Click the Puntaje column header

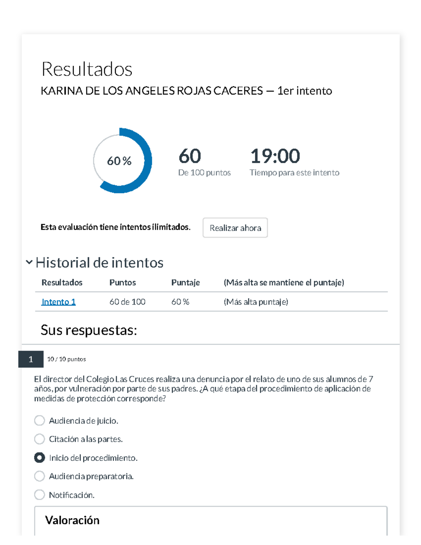186,282
